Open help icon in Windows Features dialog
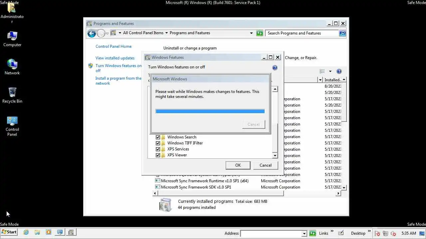Image resolution: width=426 pixels, height=239 pixels. tap(275, 68)
